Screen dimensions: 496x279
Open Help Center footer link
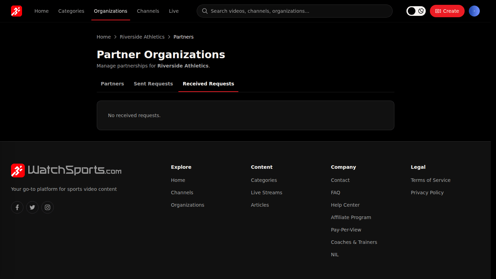[345, 205]
